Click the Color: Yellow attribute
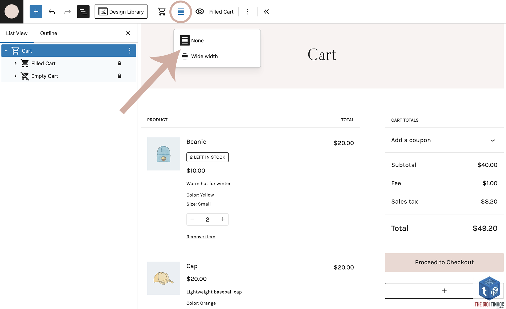This screenshot has width=506, height=309. (x=200, y=195)
